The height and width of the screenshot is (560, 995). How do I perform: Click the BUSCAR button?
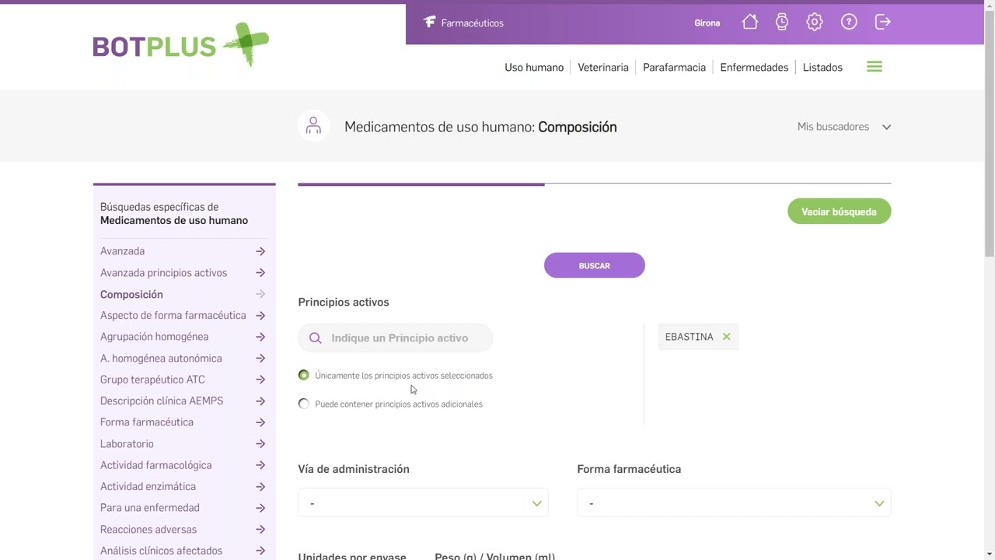tap(595, 265)
